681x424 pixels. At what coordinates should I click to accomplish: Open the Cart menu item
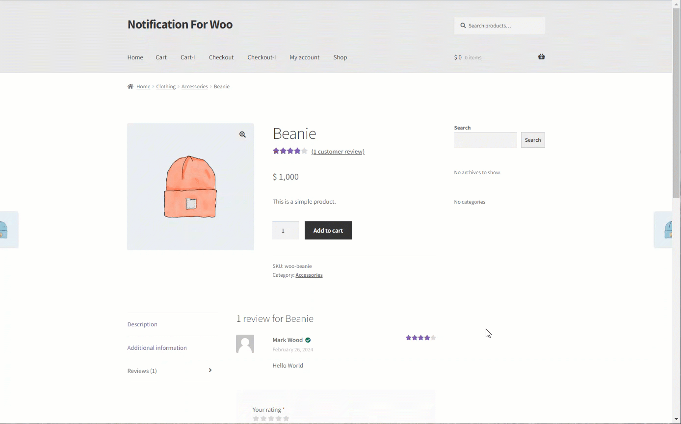(161, 57)
